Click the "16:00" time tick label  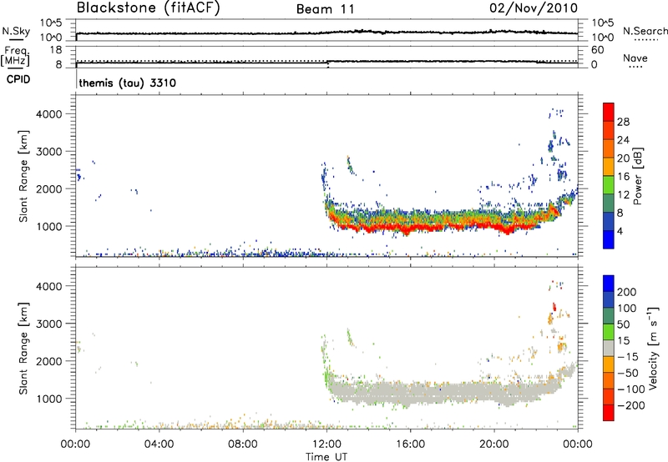point(410,444)
